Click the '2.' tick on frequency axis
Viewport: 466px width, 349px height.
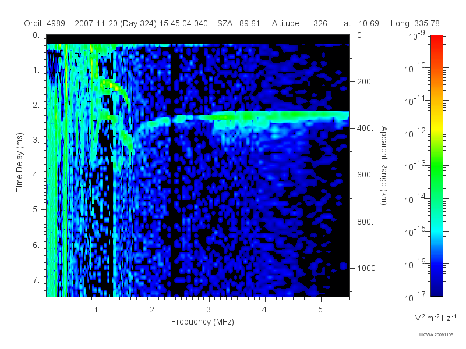[153, 310]
